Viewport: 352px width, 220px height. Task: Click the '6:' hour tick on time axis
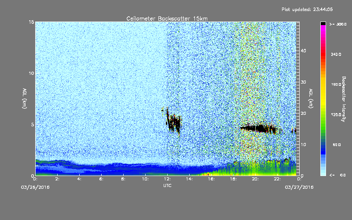[x=102, y=179]
